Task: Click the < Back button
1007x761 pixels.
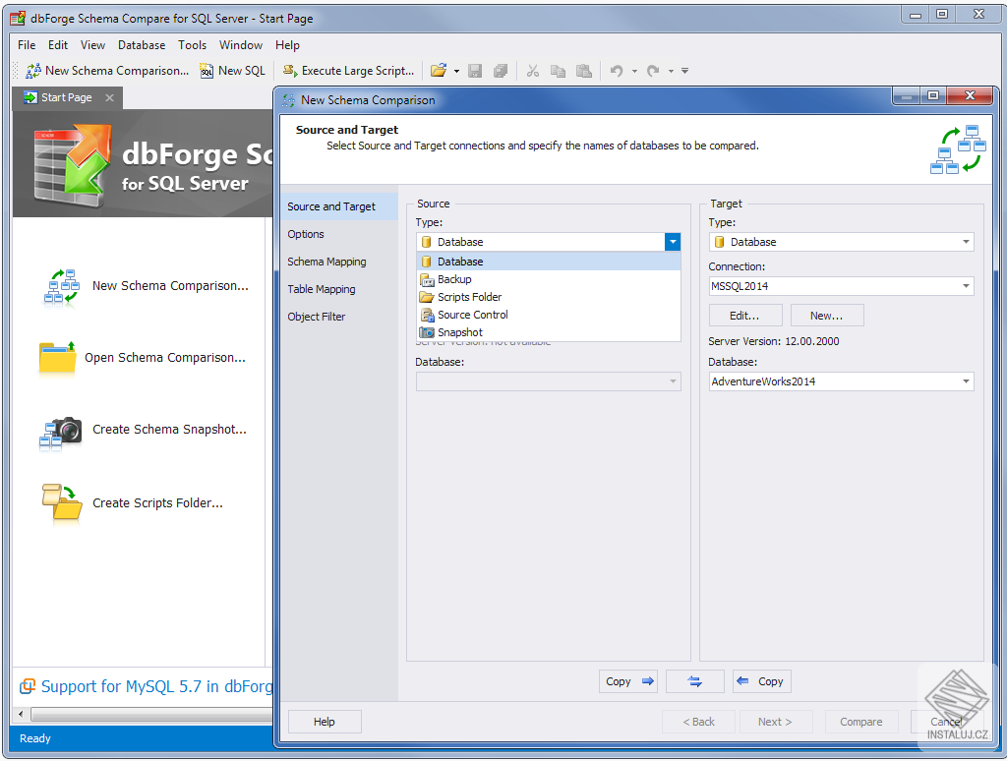Action: (x=699, y=722)
